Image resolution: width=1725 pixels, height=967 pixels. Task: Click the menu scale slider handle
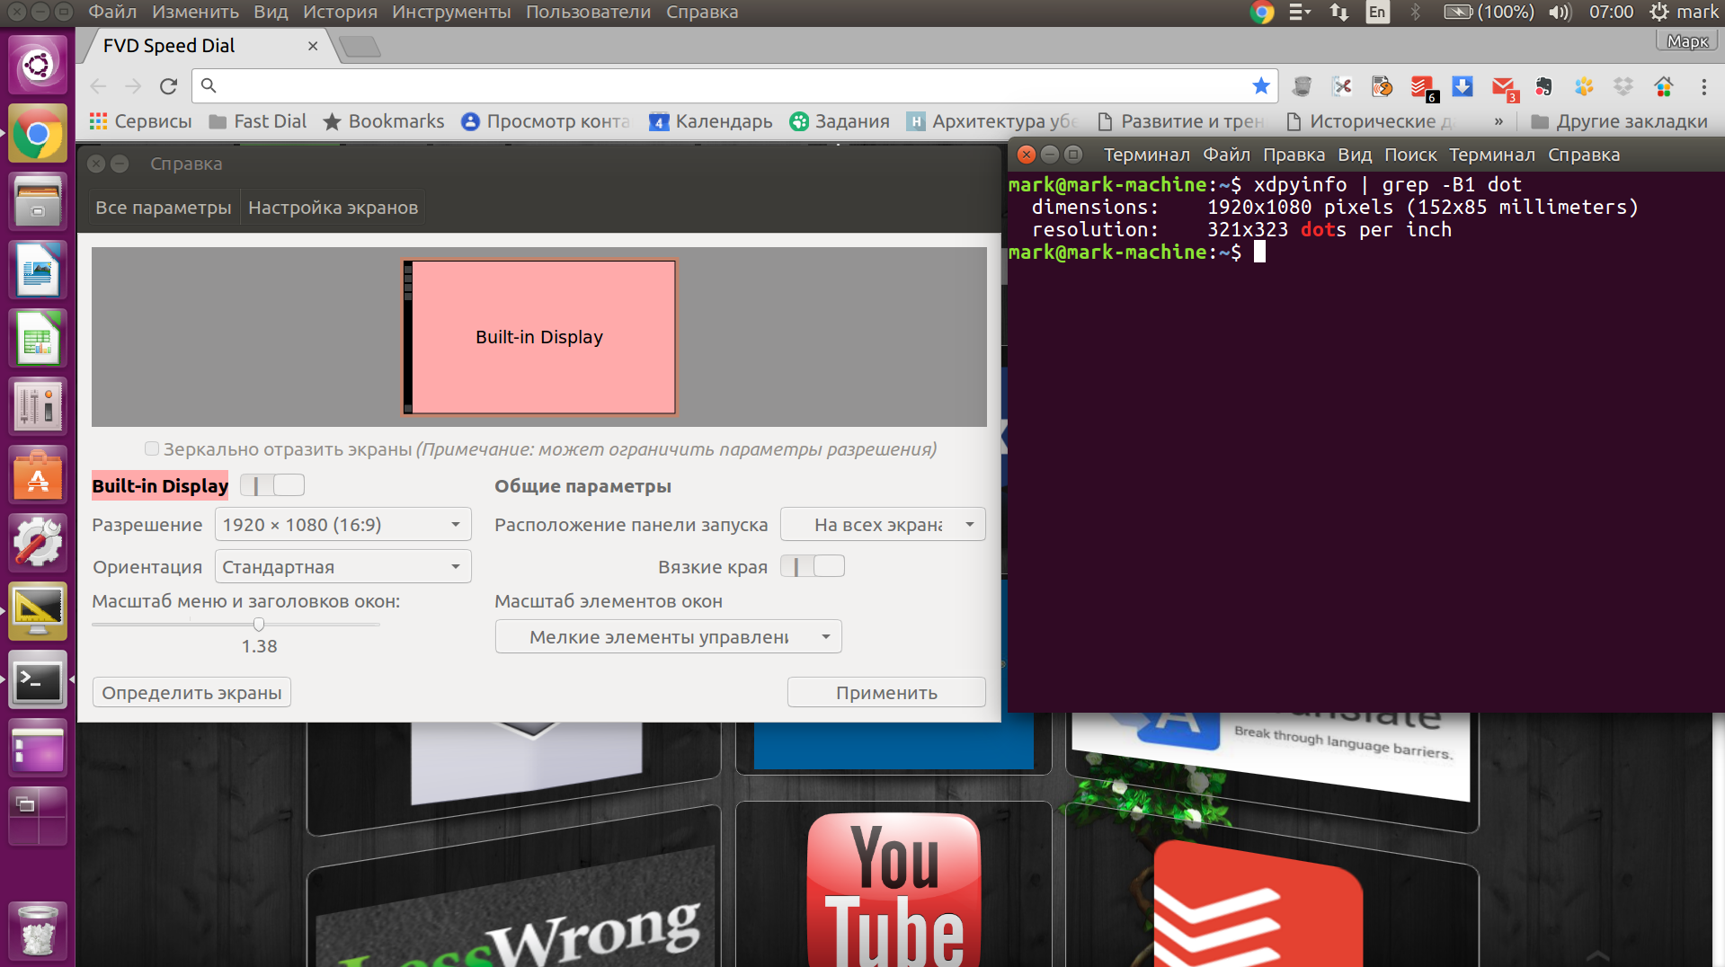pyautogui.click(x=259, y=624)
